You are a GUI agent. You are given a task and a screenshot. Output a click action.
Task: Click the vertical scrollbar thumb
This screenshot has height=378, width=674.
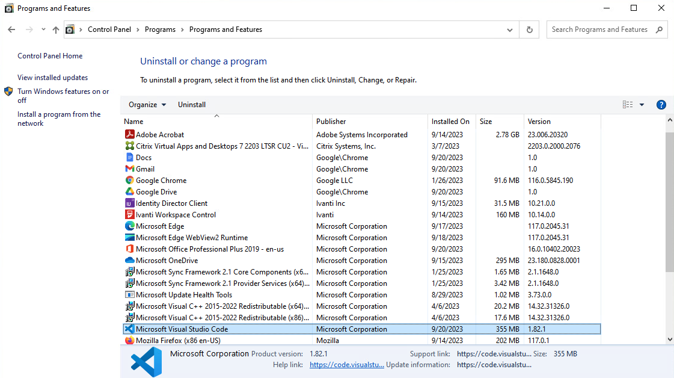tap(670, 202)
